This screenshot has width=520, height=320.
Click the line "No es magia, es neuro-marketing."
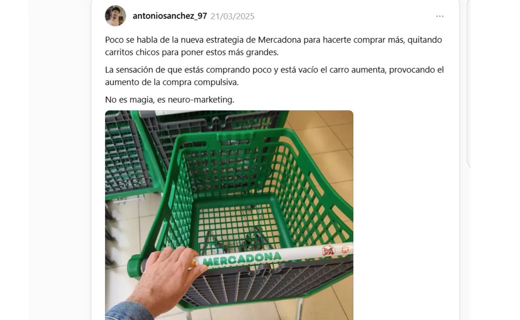point(169,100)
